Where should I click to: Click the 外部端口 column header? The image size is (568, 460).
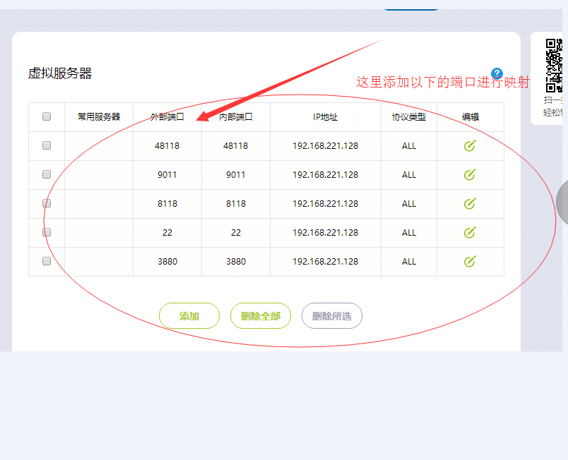167,116
